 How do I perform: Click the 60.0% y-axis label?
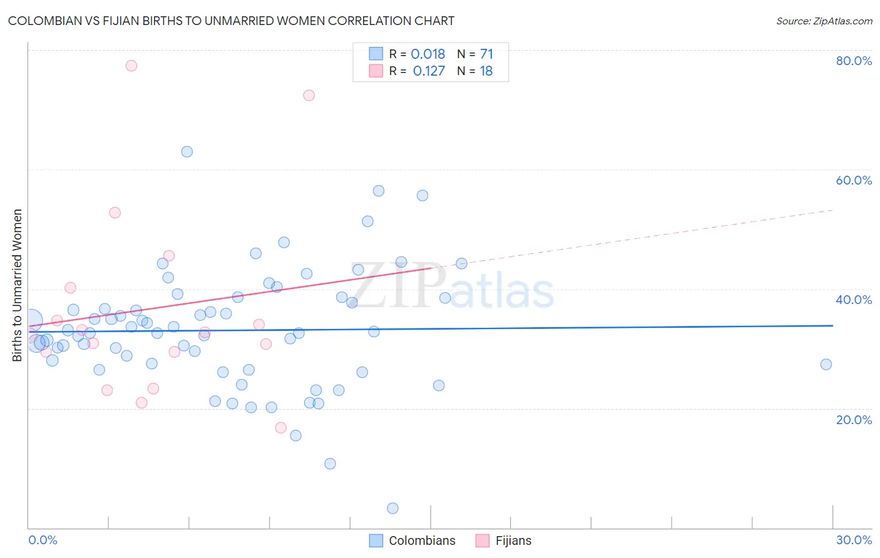point(854,180)
